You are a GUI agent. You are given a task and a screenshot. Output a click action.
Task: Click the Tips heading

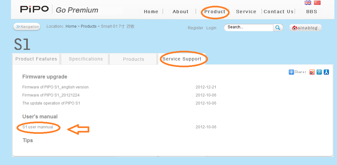coord(28,141)
